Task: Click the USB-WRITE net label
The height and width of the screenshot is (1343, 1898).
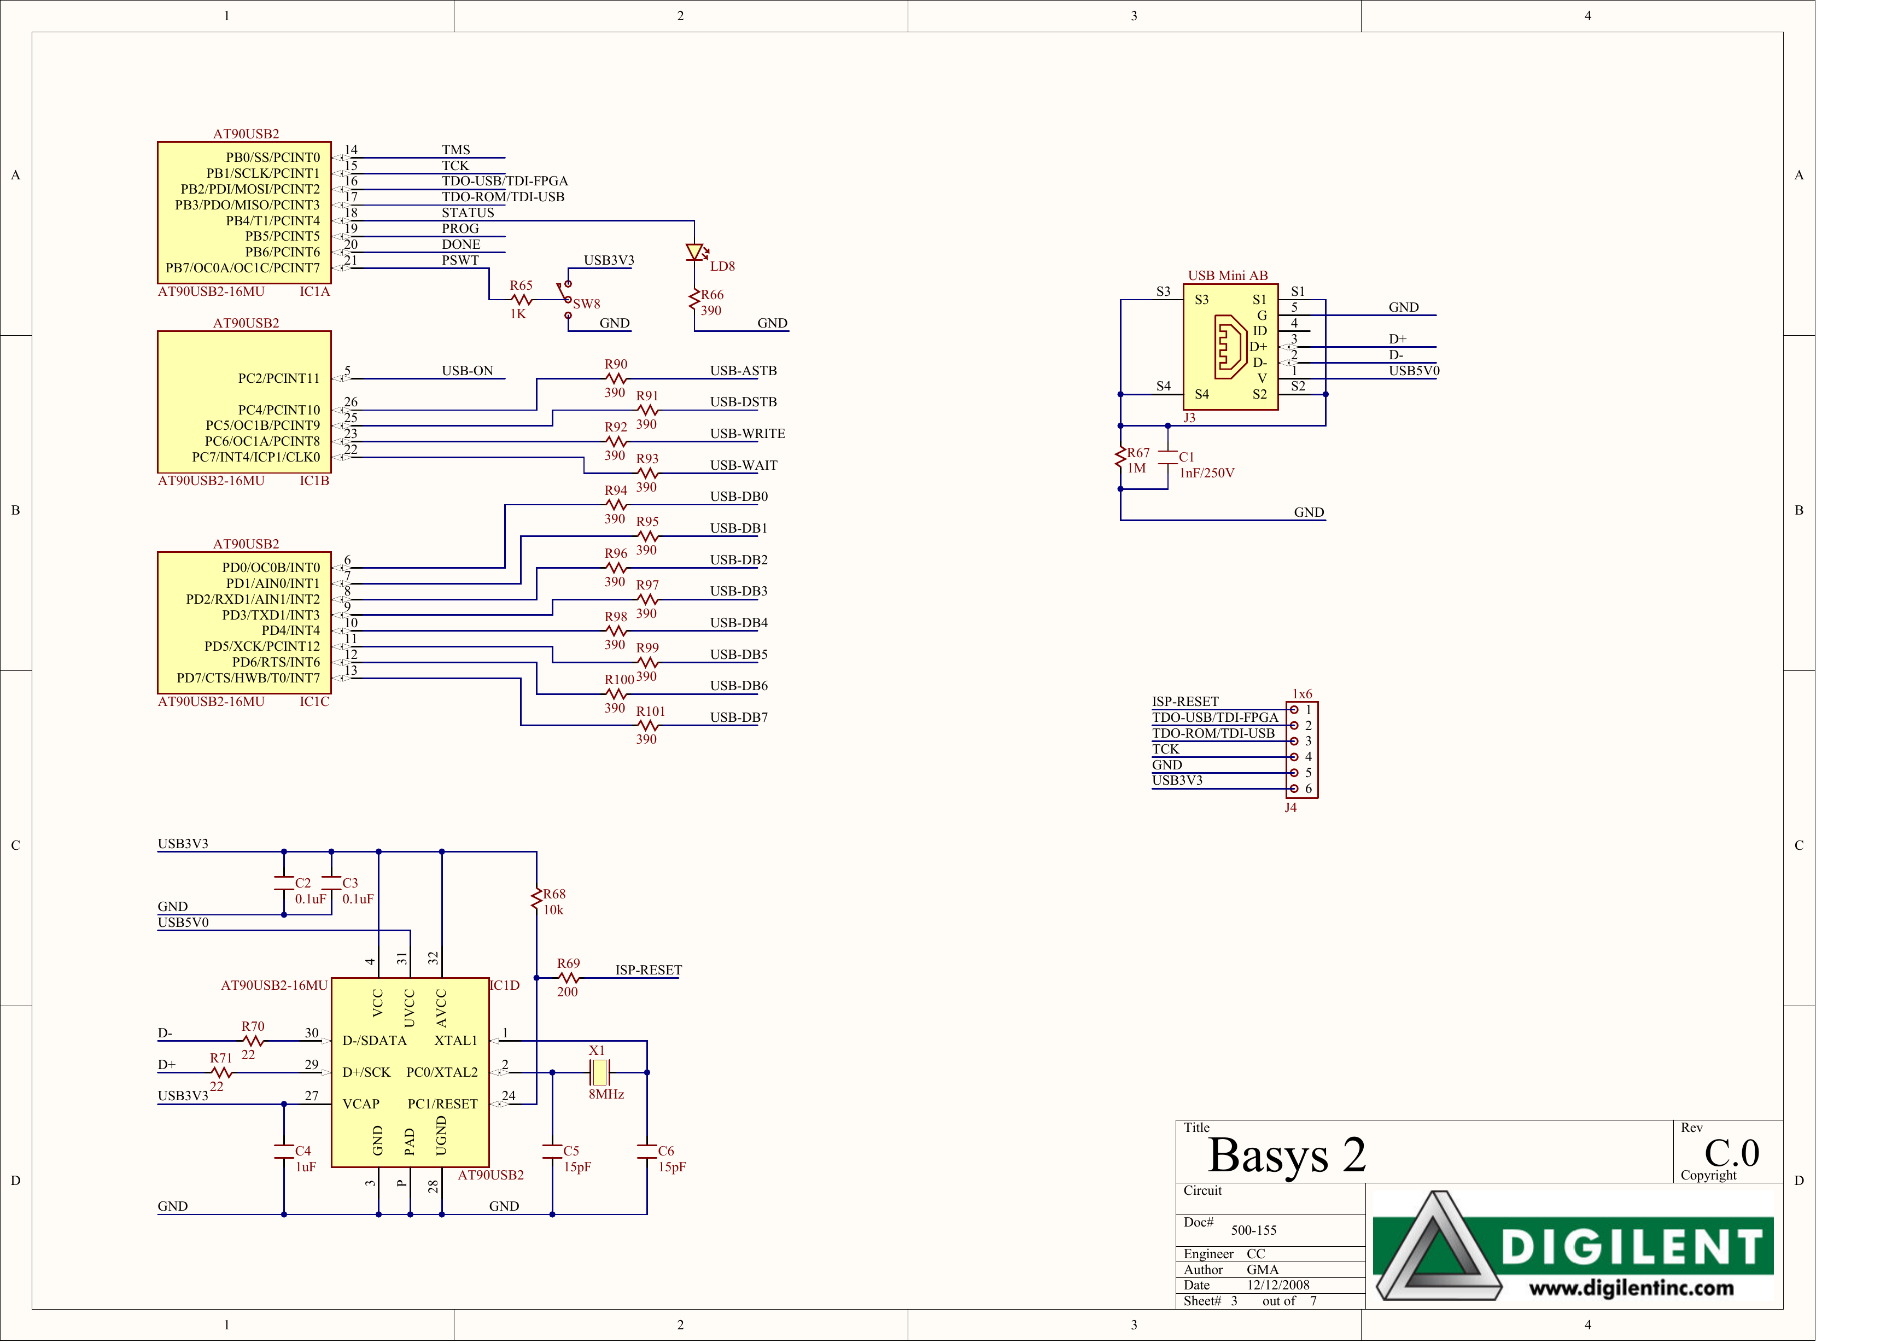Action: click(747, 433)
